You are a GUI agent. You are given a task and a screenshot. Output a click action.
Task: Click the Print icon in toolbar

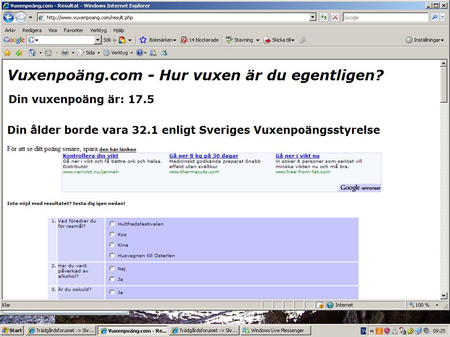65,53
